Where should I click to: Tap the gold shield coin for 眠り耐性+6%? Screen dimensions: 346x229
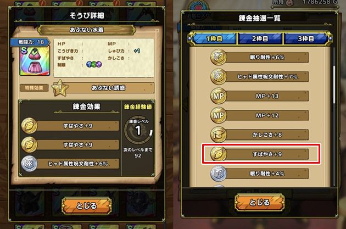(219, 57)
